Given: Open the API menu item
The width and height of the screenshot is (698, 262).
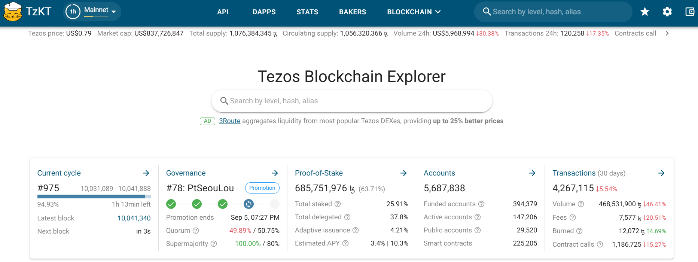Looking at the screenshot, I should (x=223, y=12).
